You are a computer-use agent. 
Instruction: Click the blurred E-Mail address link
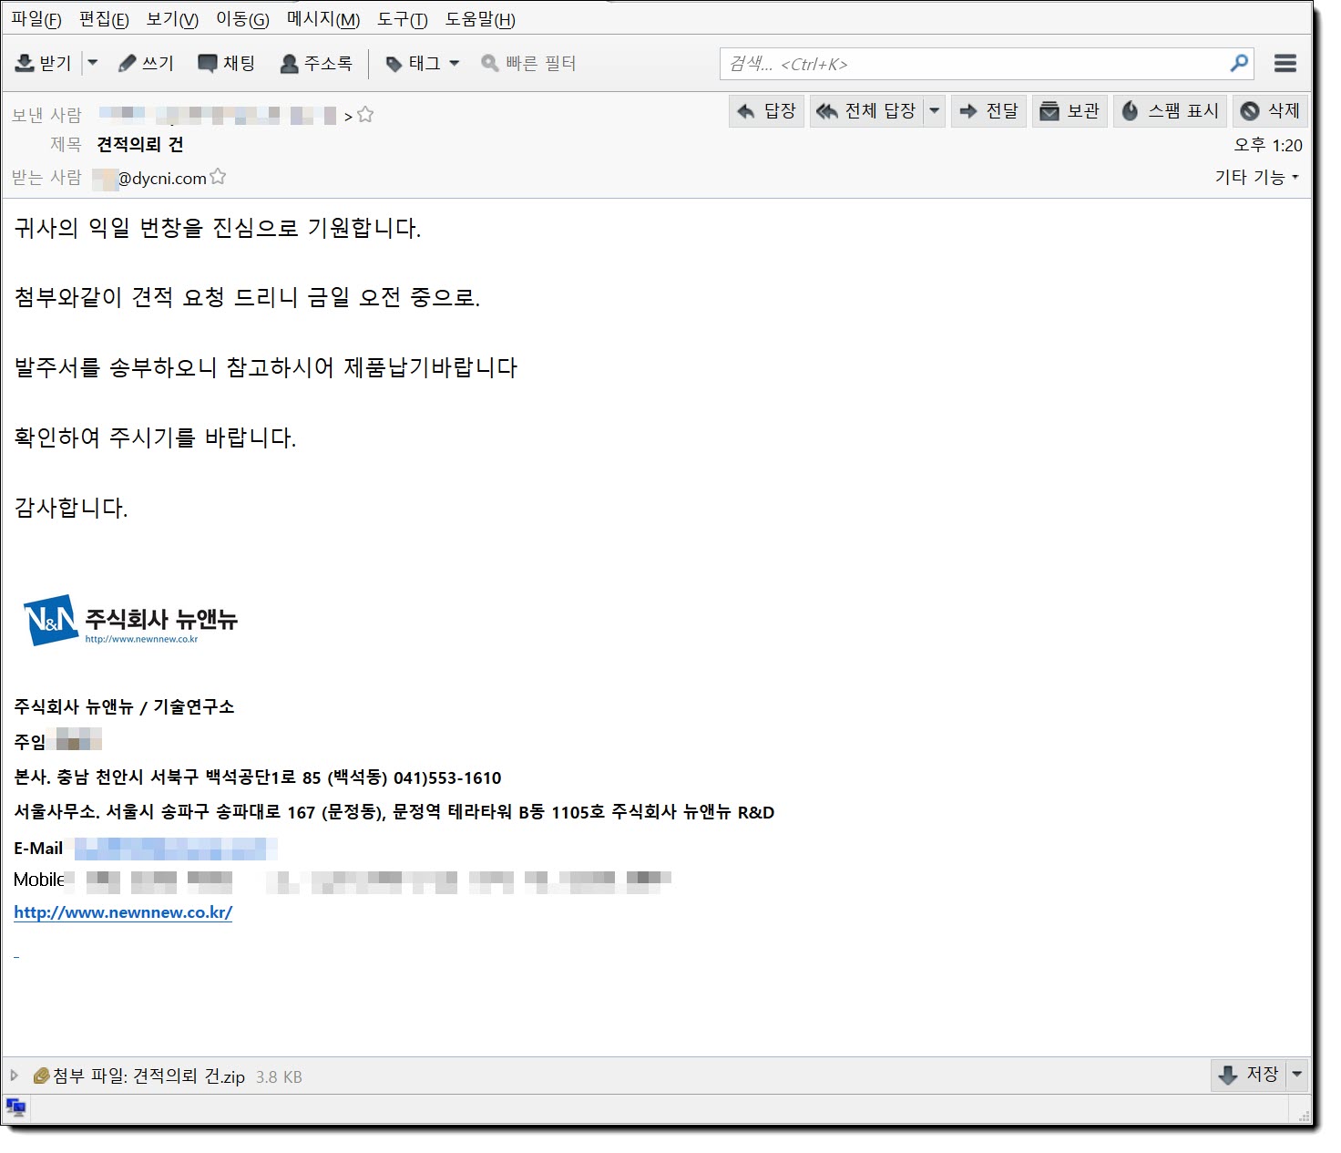click(176, 849)
